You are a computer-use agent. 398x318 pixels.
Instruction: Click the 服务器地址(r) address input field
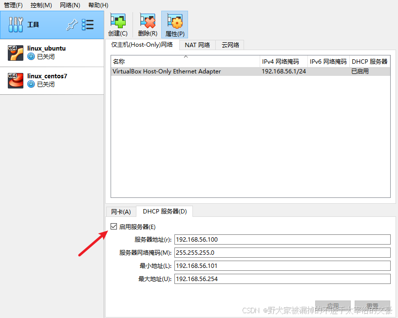tap(283, 239)
